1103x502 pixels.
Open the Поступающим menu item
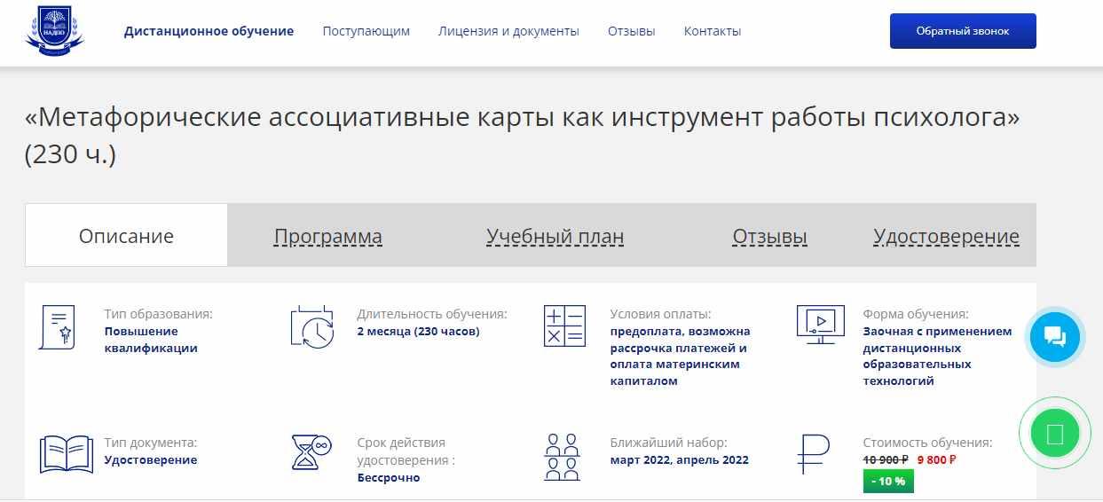pos(366,31)
